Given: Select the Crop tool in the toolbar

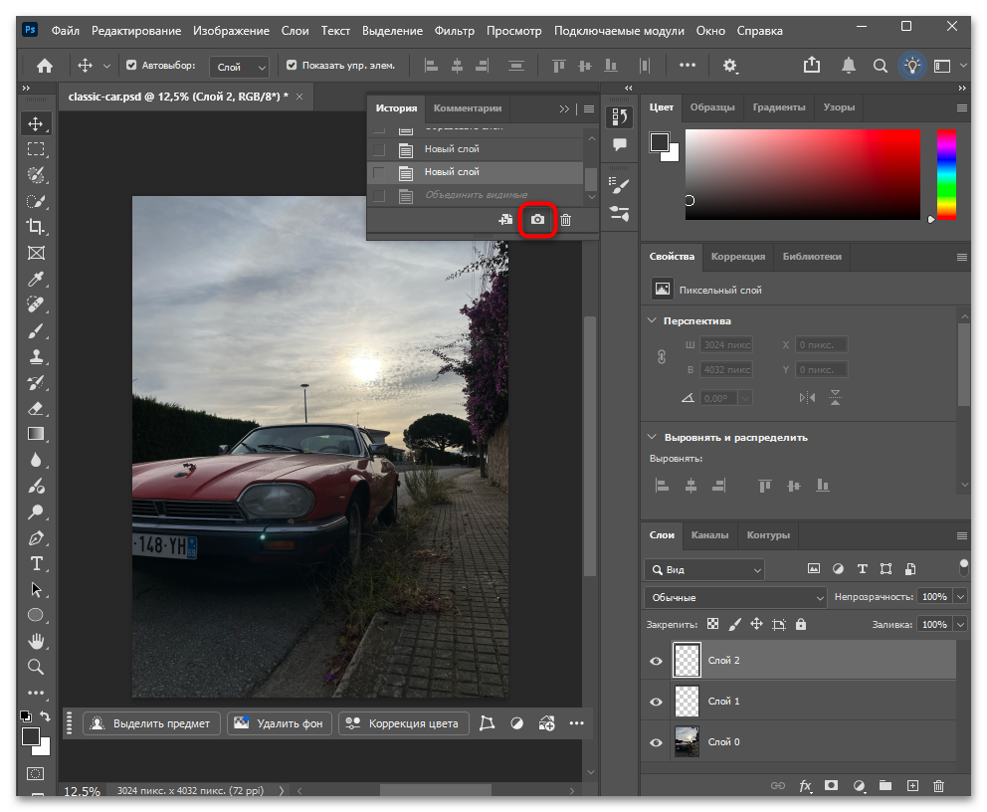Looking at the screenshot, I should (x=36, y=227).
